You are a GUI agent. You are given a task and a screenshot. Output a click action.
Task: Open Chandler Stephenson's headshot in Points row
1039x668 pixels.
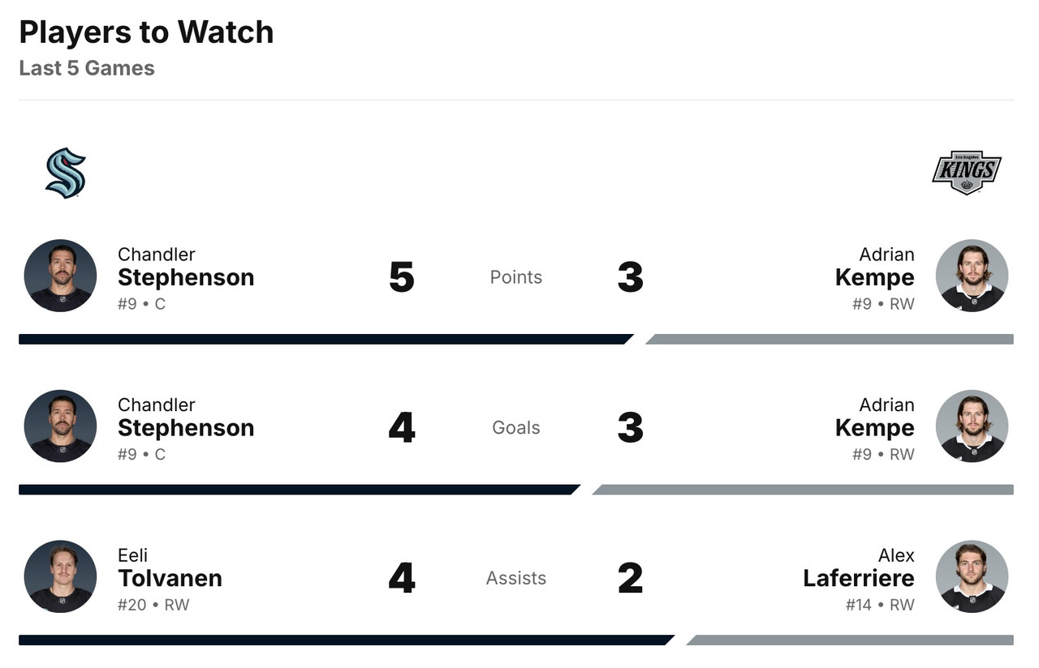(60, 276)
